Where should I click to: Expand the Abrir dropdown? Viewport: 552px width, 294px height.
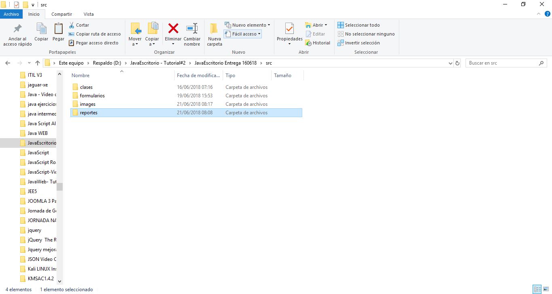(x=326, y=25)
